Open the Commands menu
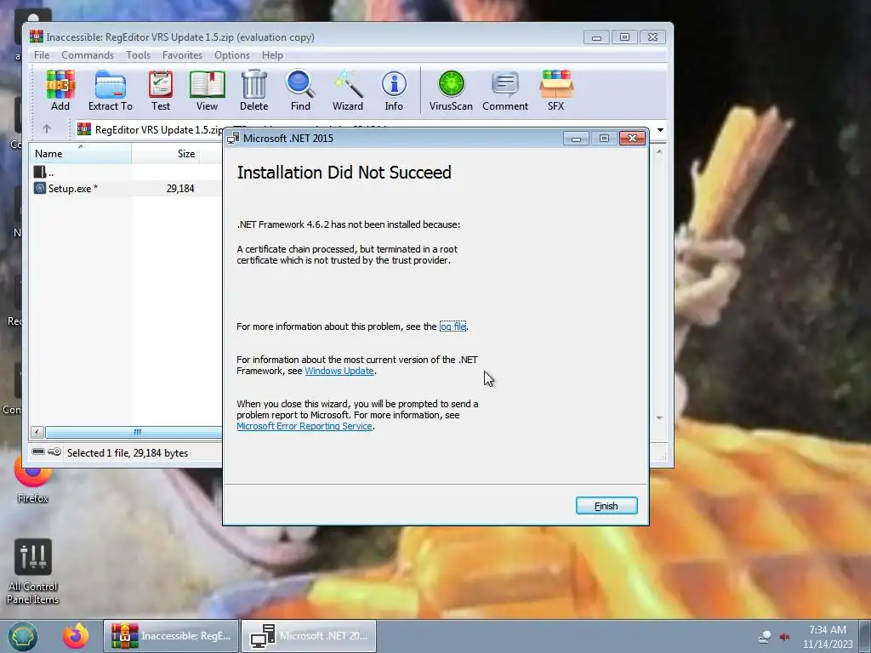This screenshot has width=871, height=653. [88, 55]
